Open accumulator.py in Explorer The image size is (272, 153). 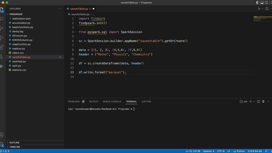[21, 23]
